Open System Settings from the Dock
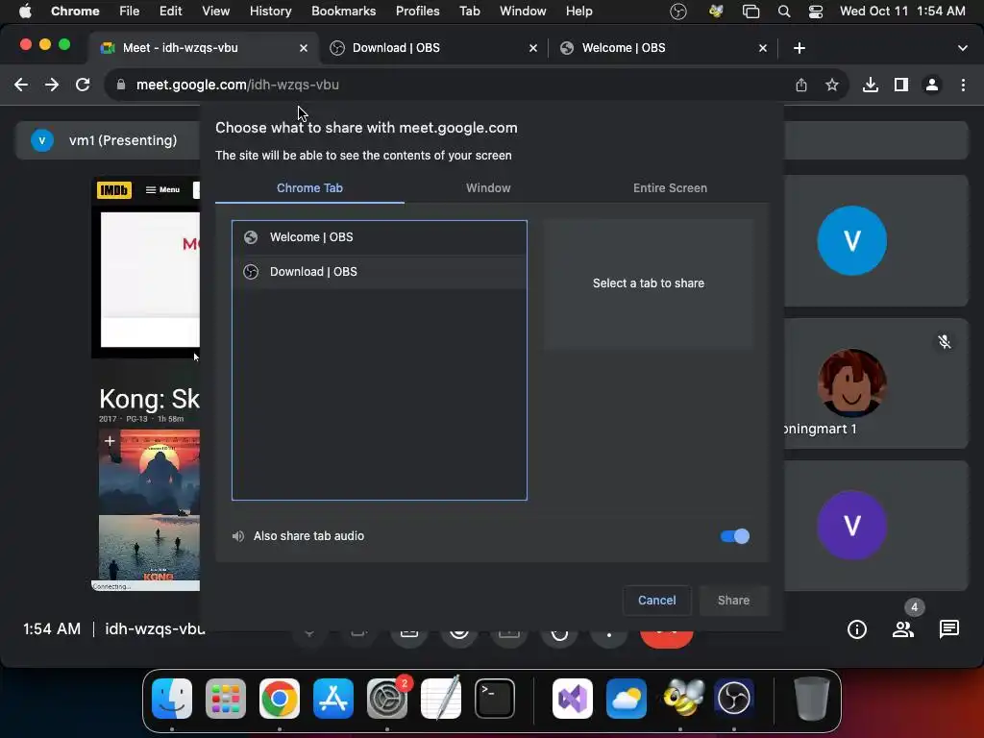Image resolution: width=984 pixels, height=738 pixels. tap(387, 699)
